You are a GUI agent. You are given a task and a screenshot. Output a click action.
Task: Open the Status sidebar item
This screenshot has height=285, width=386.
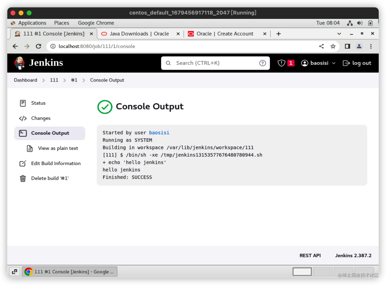tap(50, 103)
